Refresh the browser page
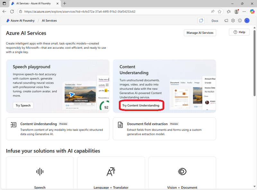The width and height of the screenshot is (257, 190). coord(12,11)
